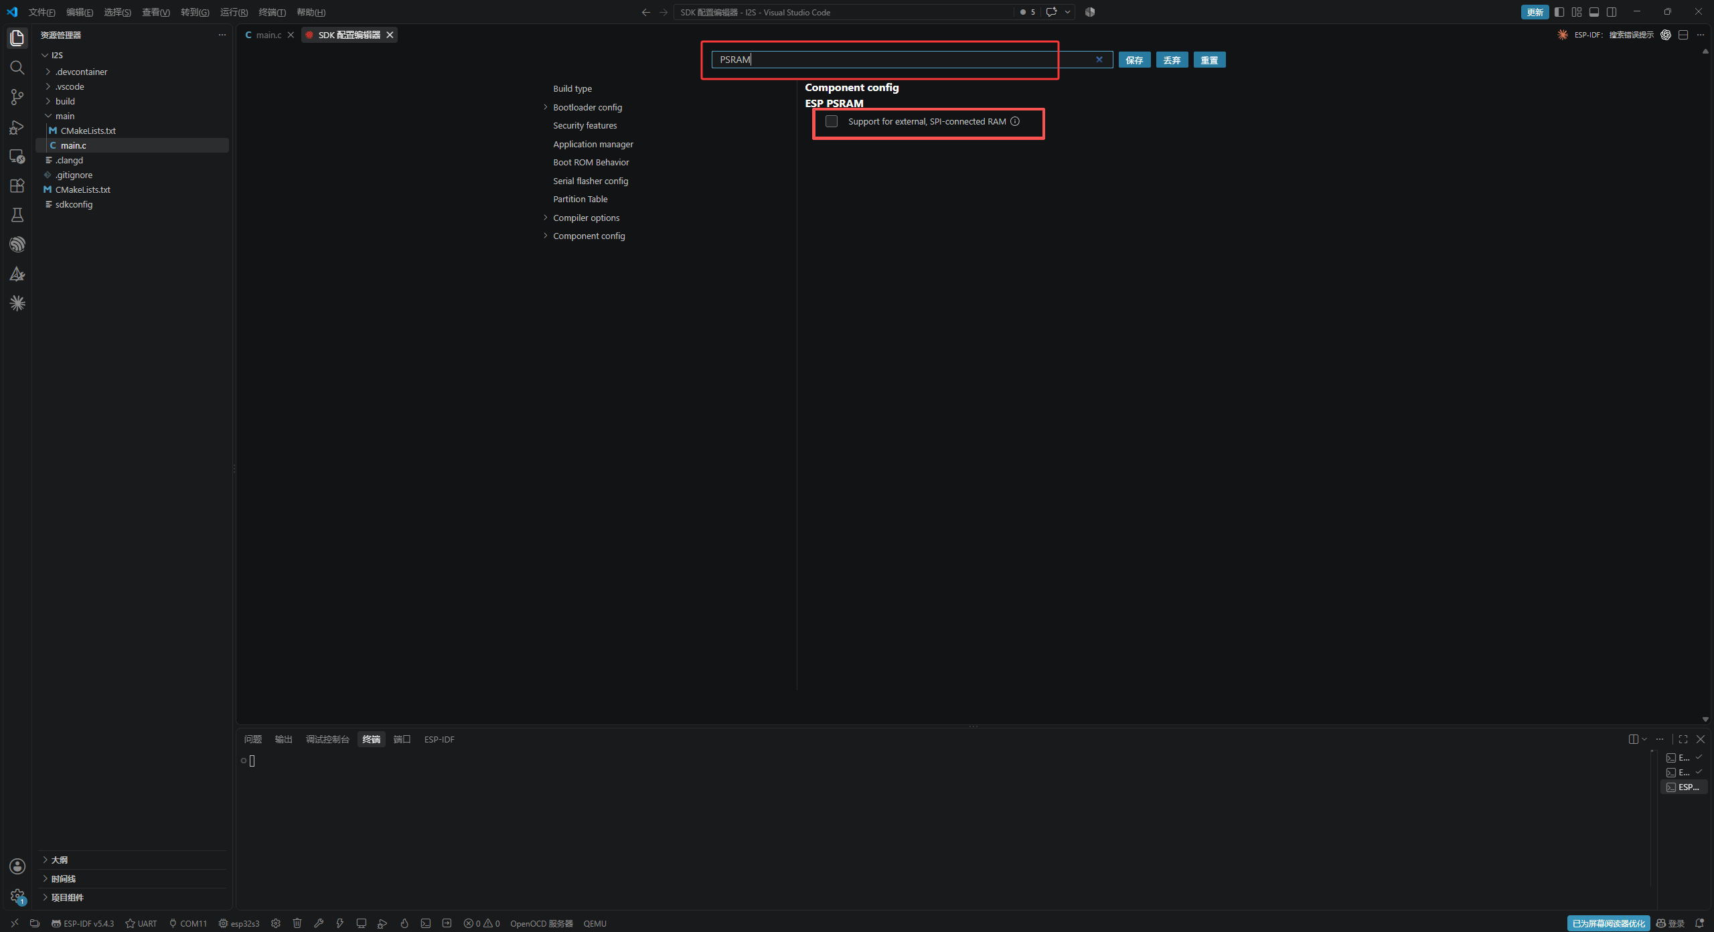Open Source Control view
Image resolution: width=1714 pixels, height=932 pixels.
(17, 97)
